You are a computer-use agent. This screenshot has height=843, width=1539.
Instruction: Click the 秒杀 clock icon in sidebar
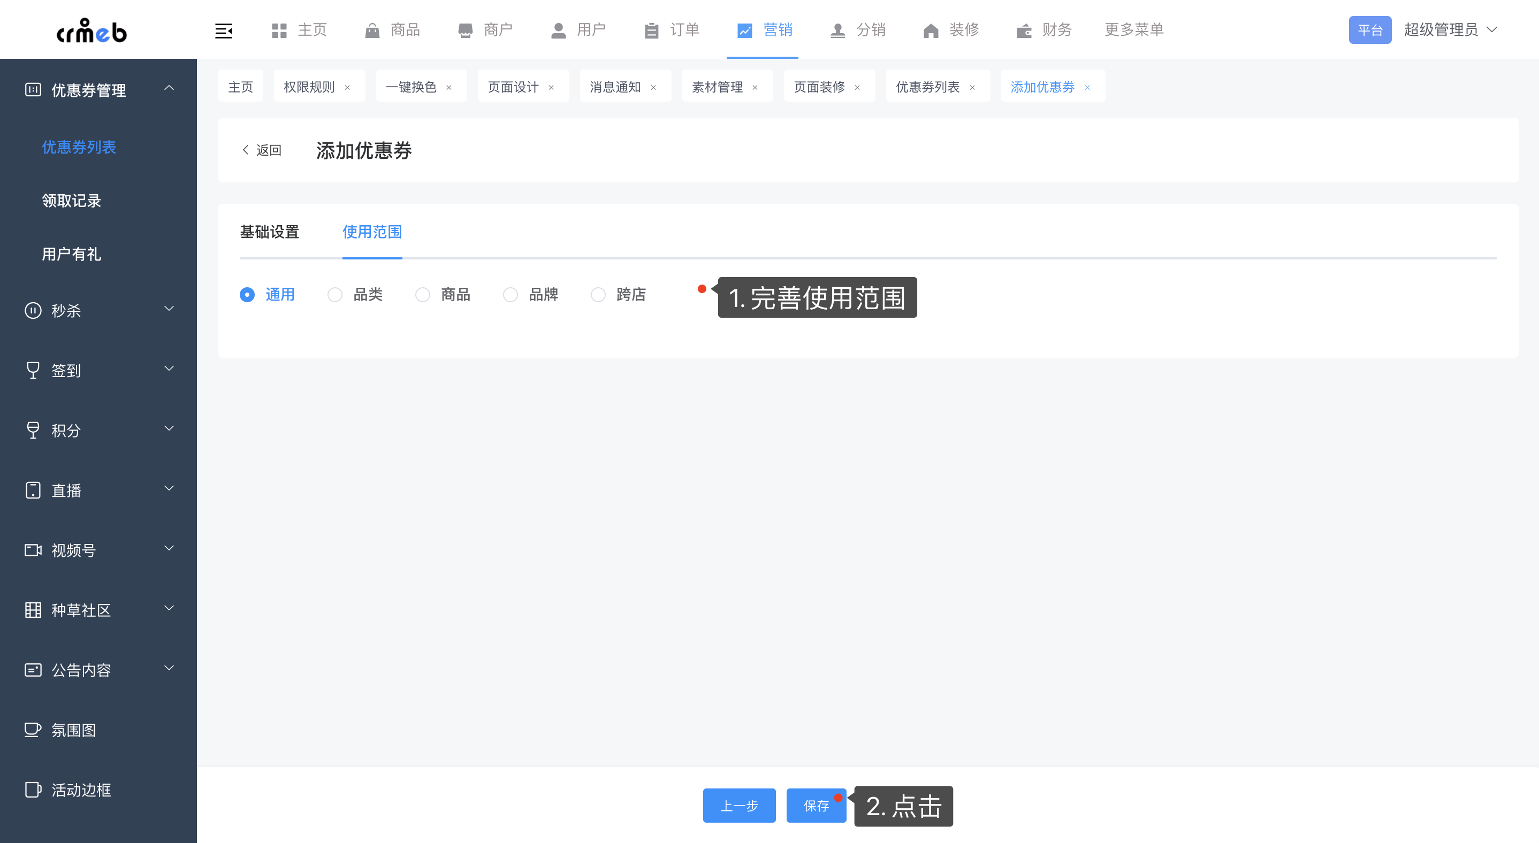33,310
